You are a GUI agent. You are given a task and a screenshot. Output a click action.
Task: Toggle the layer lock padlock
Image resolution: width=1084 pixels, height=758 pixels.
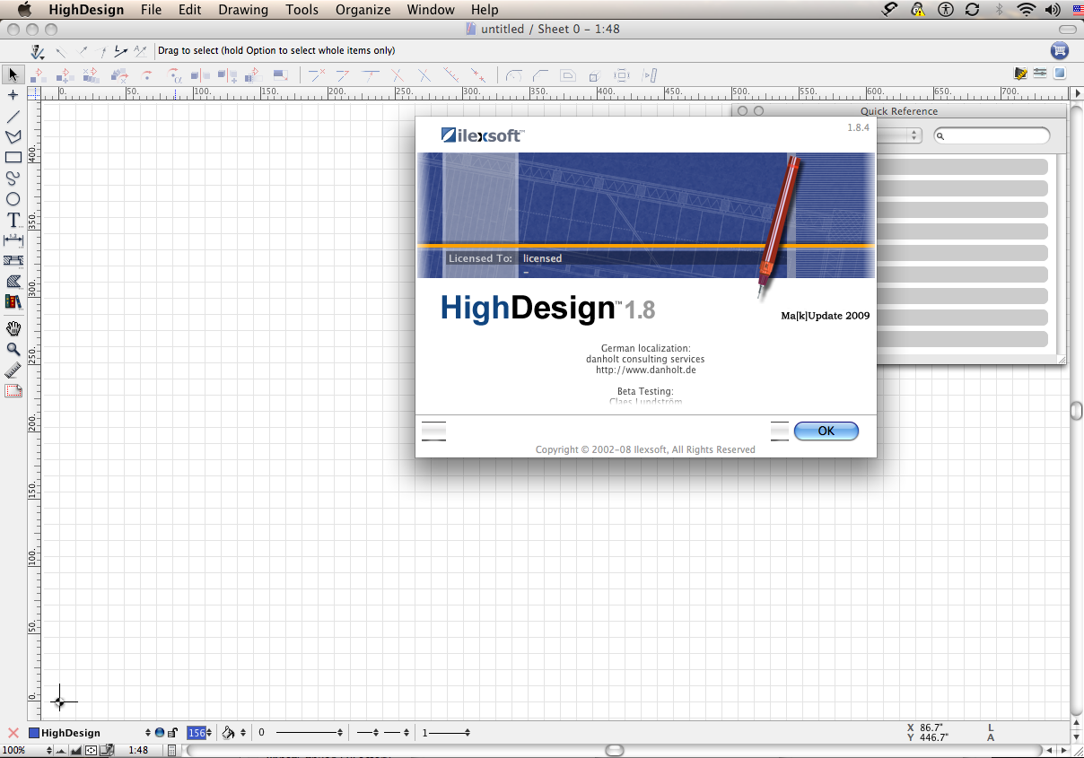[171, 733]
